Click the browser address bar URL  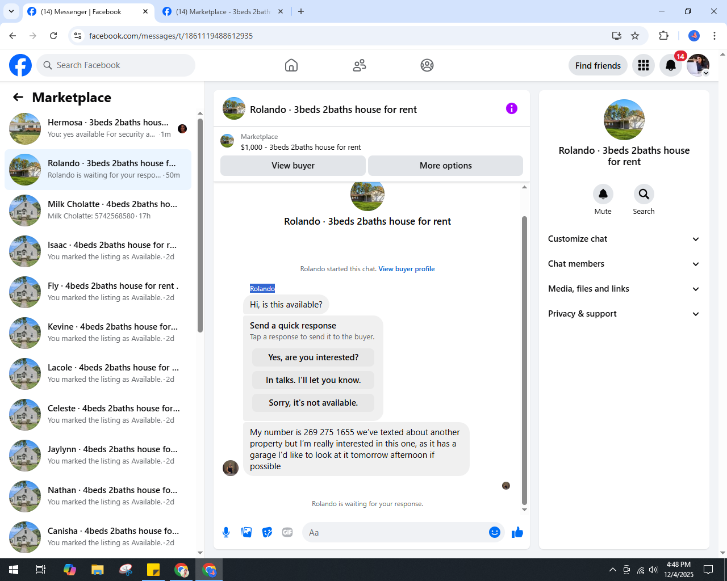(x=171, y=36)
